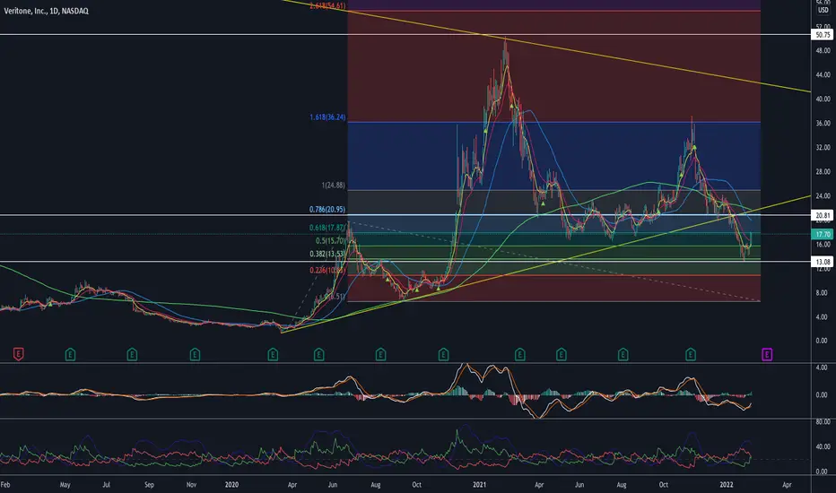Click 32.00 on the price scale
The height and width of the screenshot is (493, 836).
click(x=823, y=148)
